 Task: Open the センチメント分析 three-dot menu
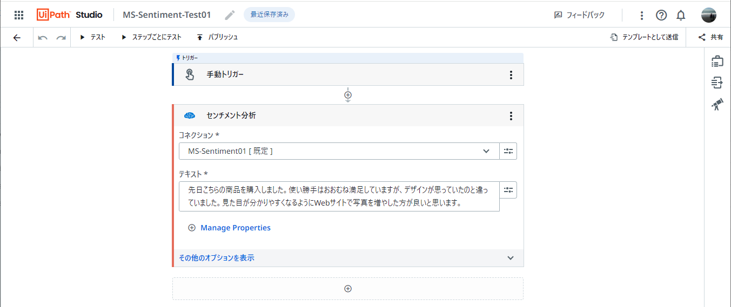(511, 116)
